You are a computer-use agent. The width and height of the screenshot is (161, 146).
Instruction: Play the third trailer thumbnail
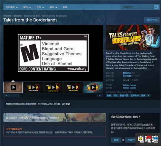[53, 88]
